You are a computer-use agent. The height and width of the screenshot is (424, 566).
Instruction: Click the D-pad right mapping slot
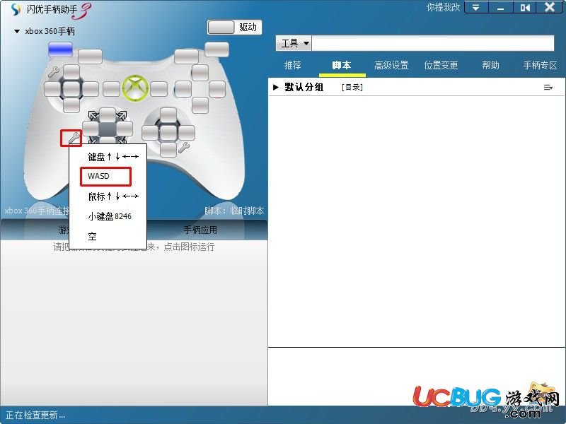tap(125, 129)
